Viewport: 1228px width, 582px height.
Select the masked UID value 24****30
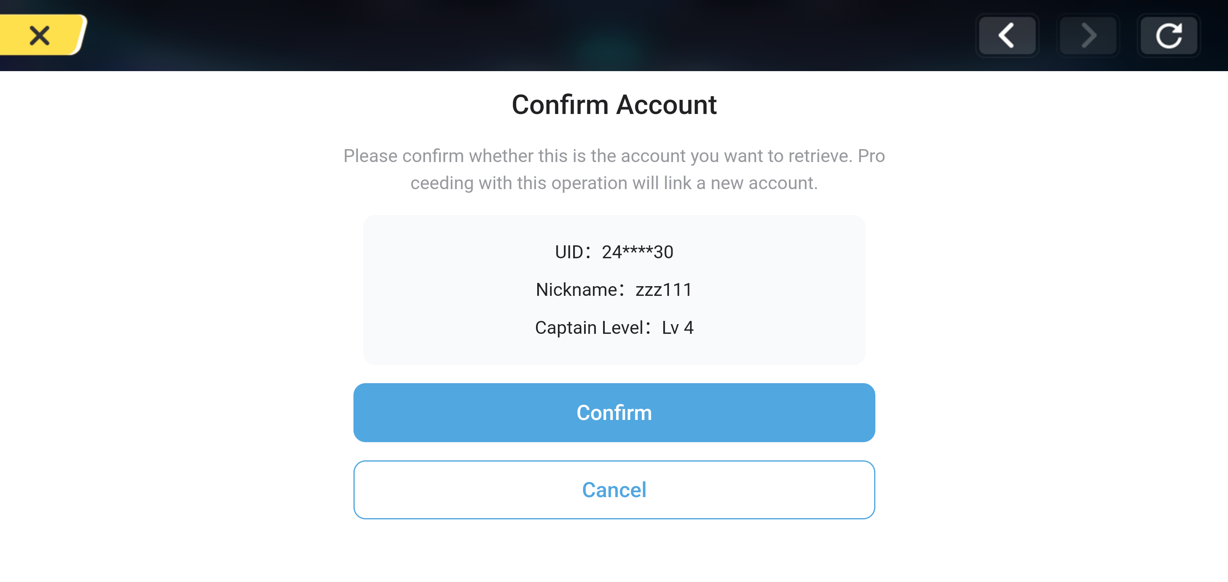638,252
